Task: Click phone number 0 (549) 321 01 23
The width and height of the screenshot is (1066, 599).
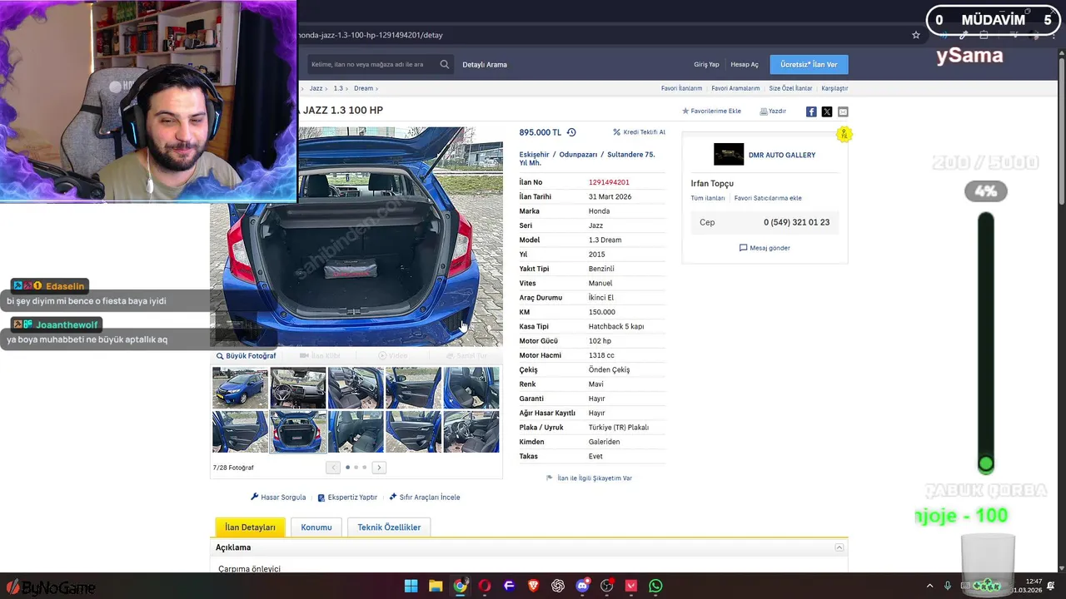Action: 796,223
